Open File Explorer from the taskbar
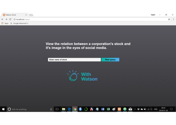The width and height of the screenshot is (176, 125). click(x=64, y=109)
